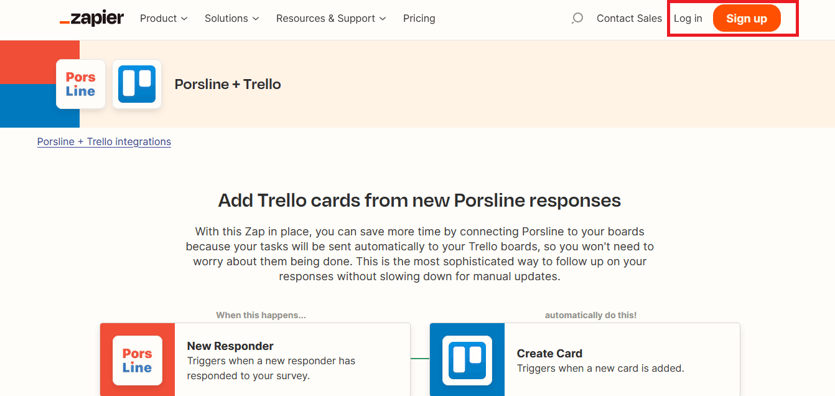Select the New Responder trigger card

[x=292, y=360]
